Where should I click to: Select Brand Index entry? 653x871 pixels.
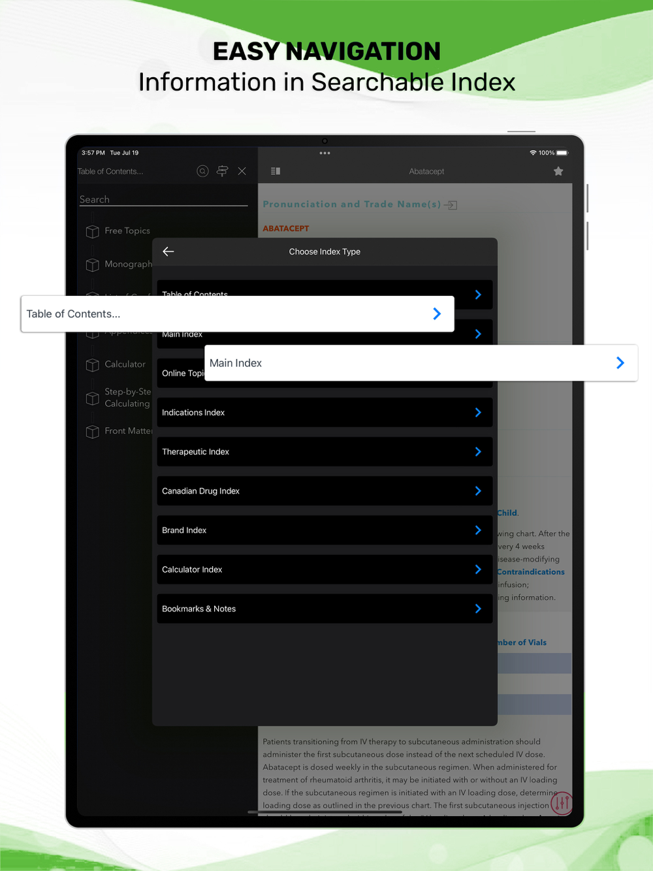(325, 530)
